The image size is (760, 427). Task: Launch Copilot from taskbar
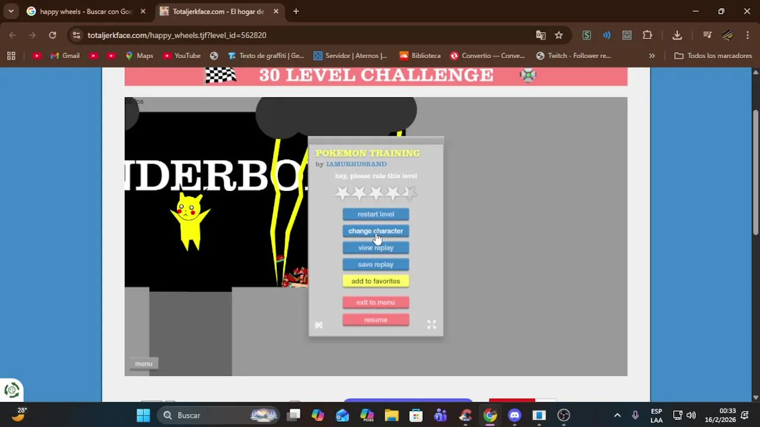click(x=318, y=415)
